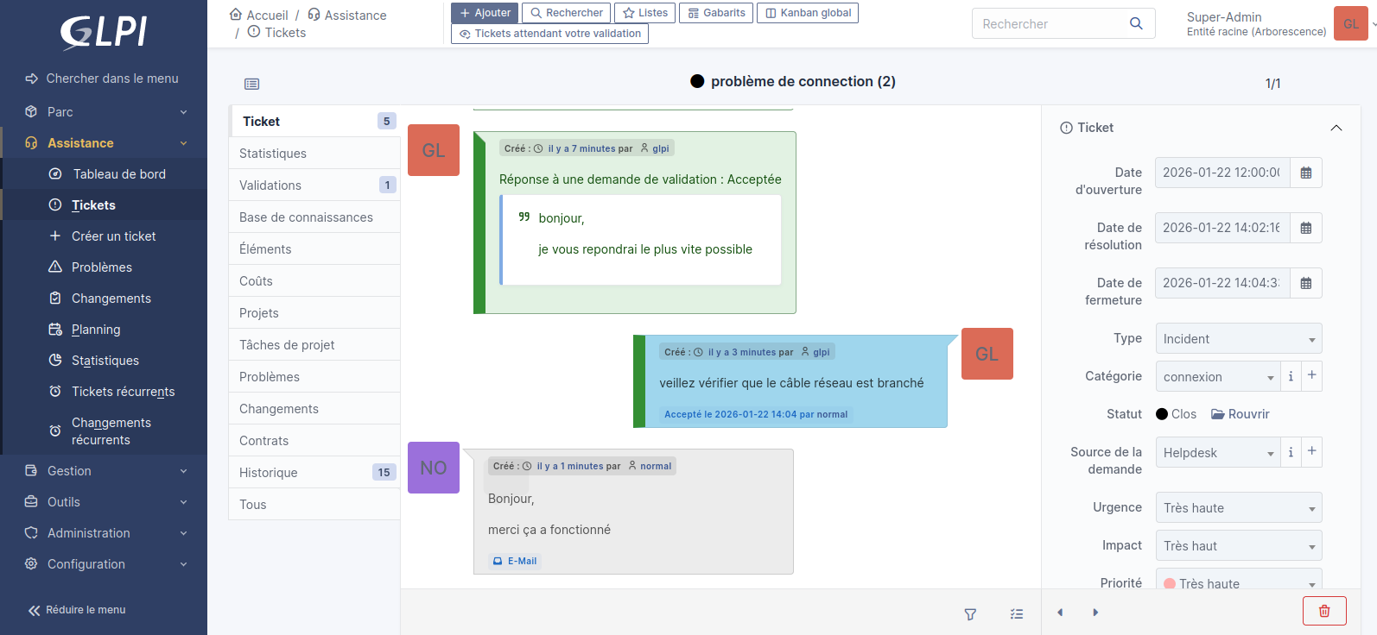Click the search magnifier icon in top bar
Viewport: 1377px width, 635px height.
coord(1136,24)
